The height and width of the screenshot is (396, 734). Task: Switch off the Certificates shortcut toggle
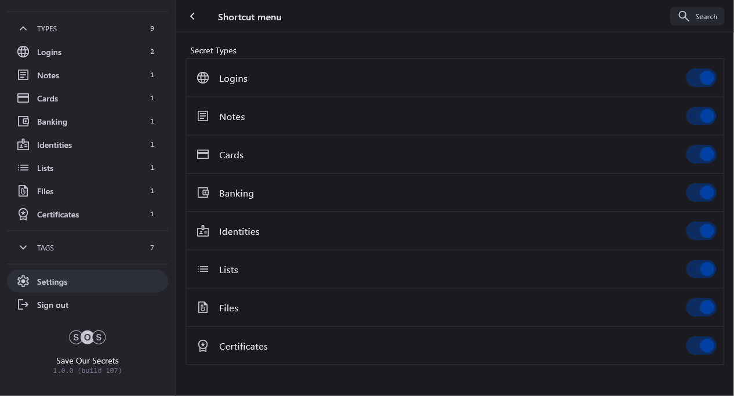pos(701,346)
